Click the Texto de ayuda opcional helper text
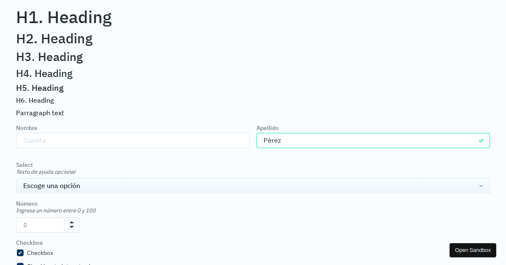The height and width of the screenshot is (265, 506). pos(46,172)
